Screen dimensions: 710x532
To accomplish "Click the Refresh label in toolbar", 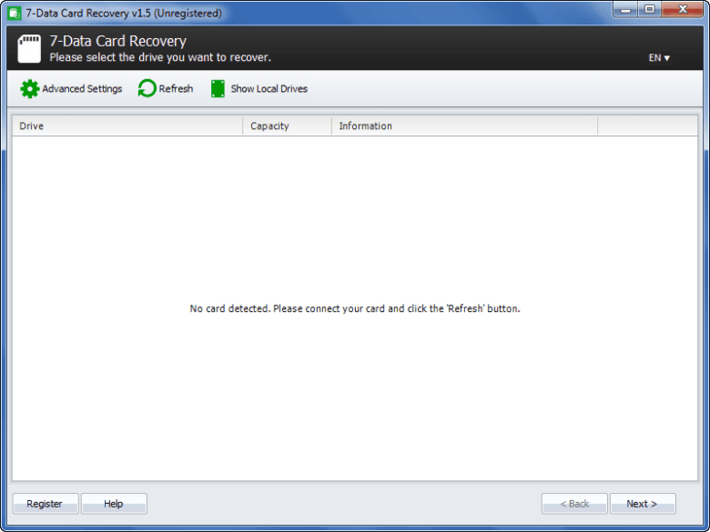I will (176, 89).
